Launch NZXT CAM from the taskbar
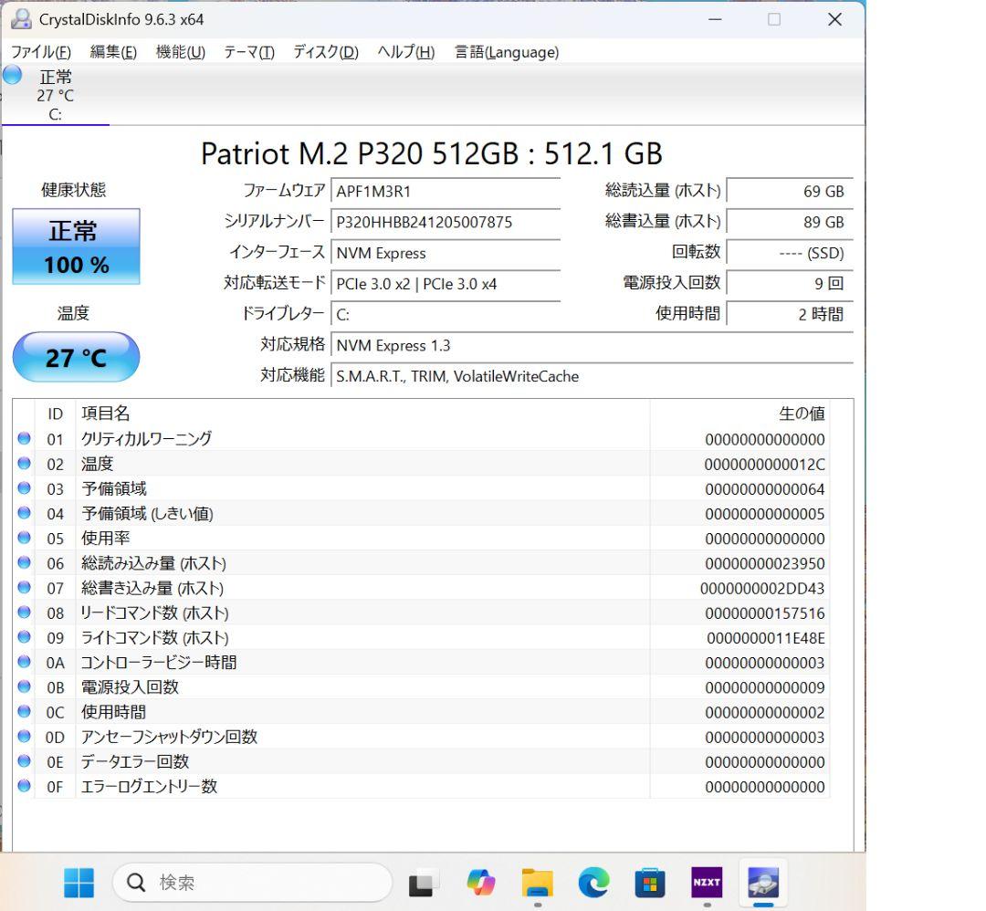The width and height of the screenshot is (986, 911). pos(706,883)
